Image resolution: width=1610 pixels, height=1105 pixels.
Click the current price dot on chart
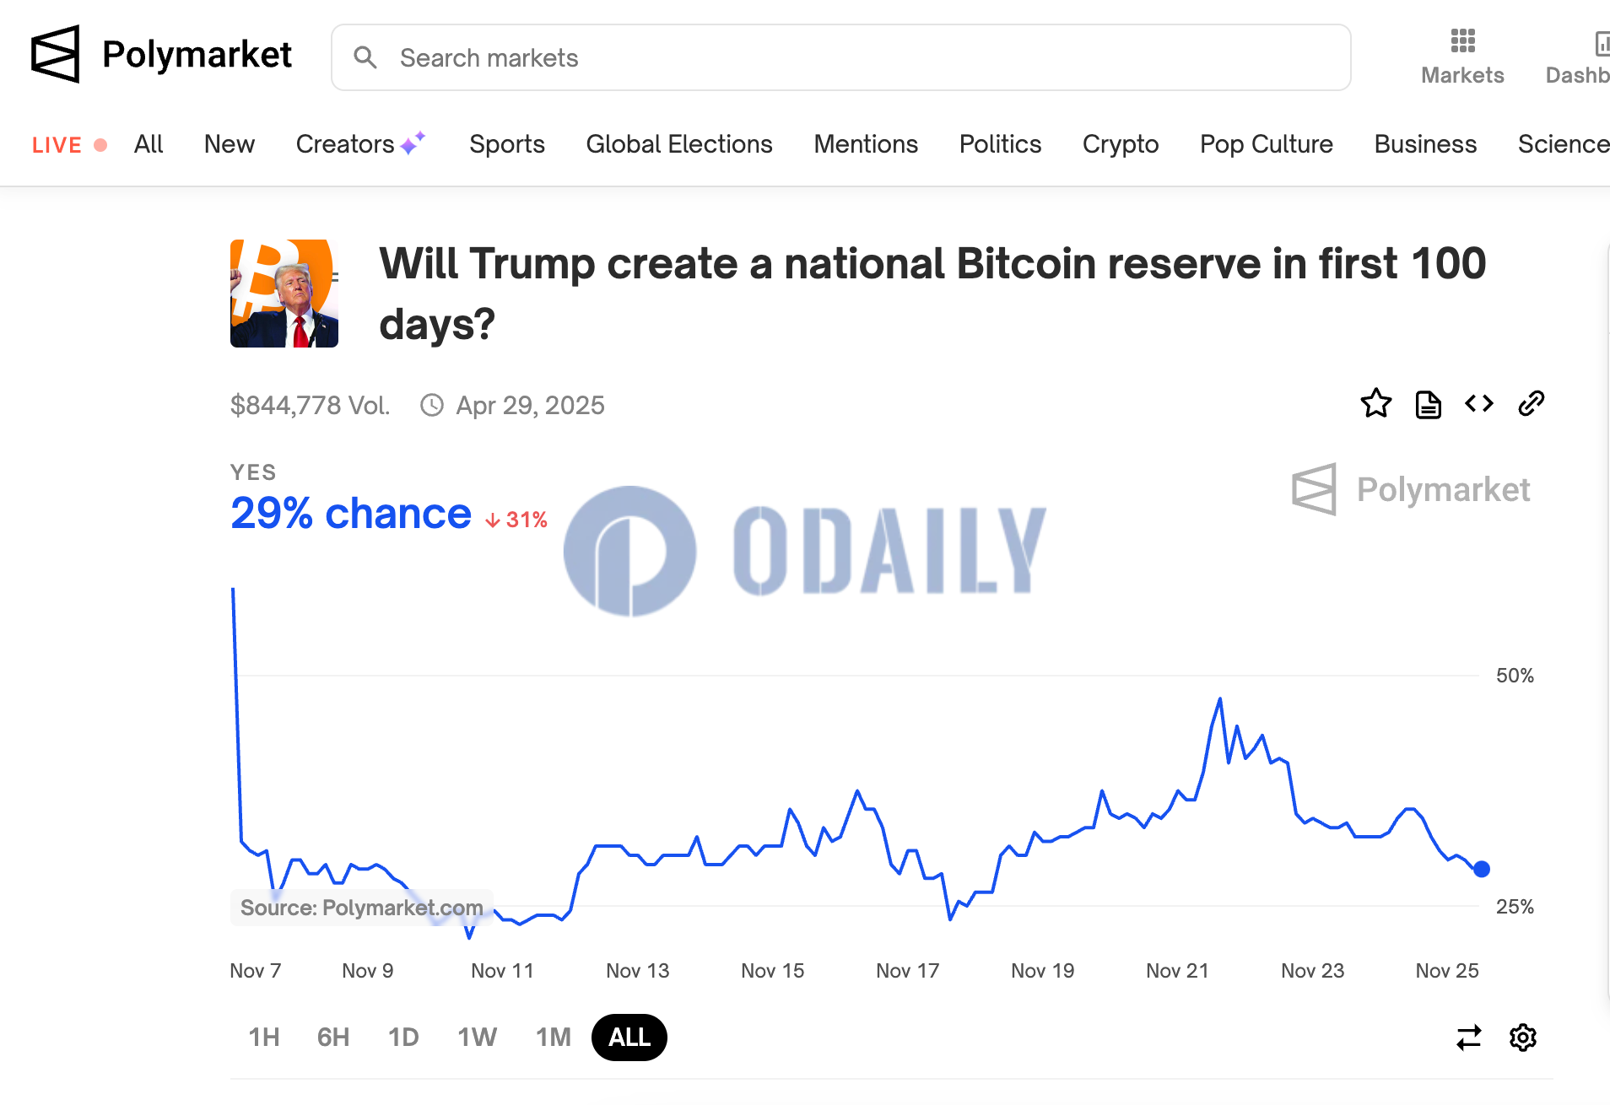pos(1482,869)
